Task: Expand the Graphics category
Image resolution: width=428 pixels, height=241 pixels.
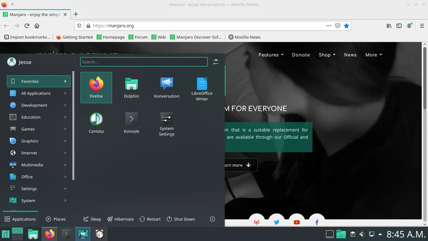Action: pyautogui.click(x=38, y=141)
